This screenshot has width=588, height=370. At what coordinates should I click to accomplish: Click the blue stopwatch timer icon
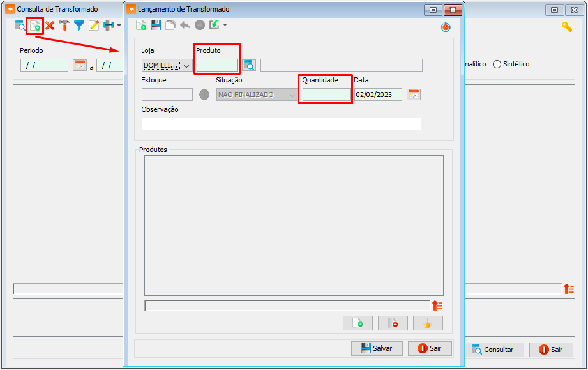(446, 27)
